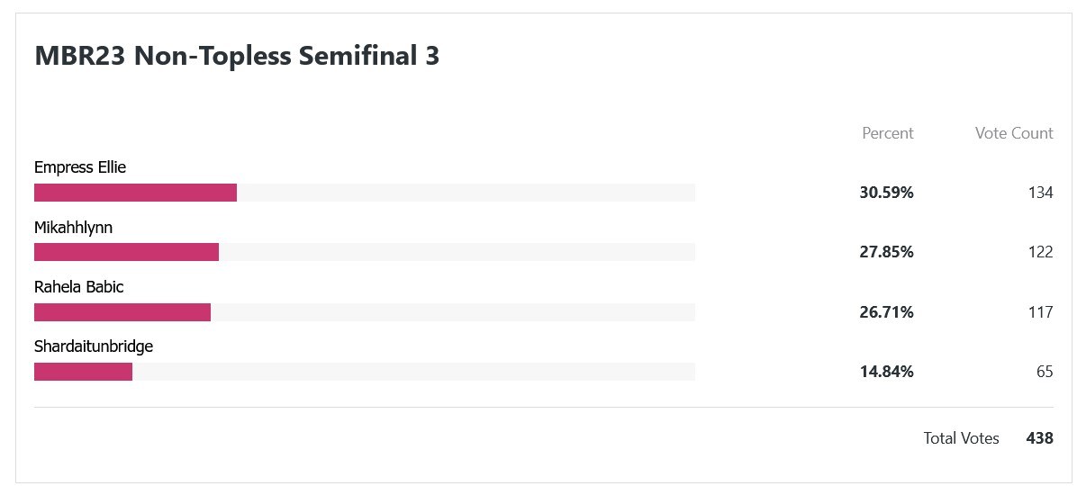Click the Empress Ellie pink result bar
The height and width of the screenshot is (486, 1086).
tap(135, 193)
